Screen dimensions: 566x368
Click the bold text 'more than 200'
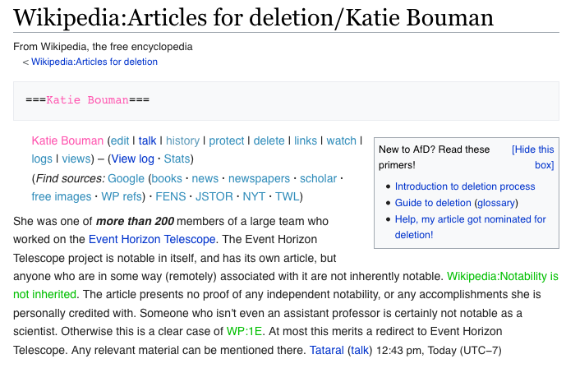pyautogui.click(x=135, y=221)
